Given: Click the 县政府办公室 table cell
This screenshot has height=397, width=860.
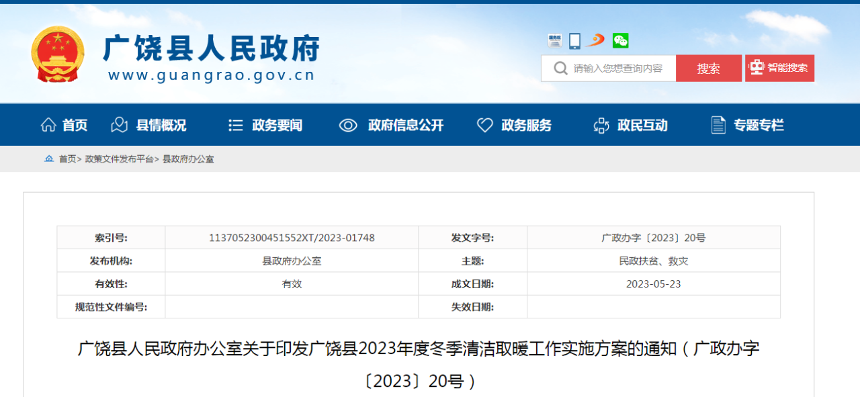Looking at the screenshot, I should tap(292, 261).
